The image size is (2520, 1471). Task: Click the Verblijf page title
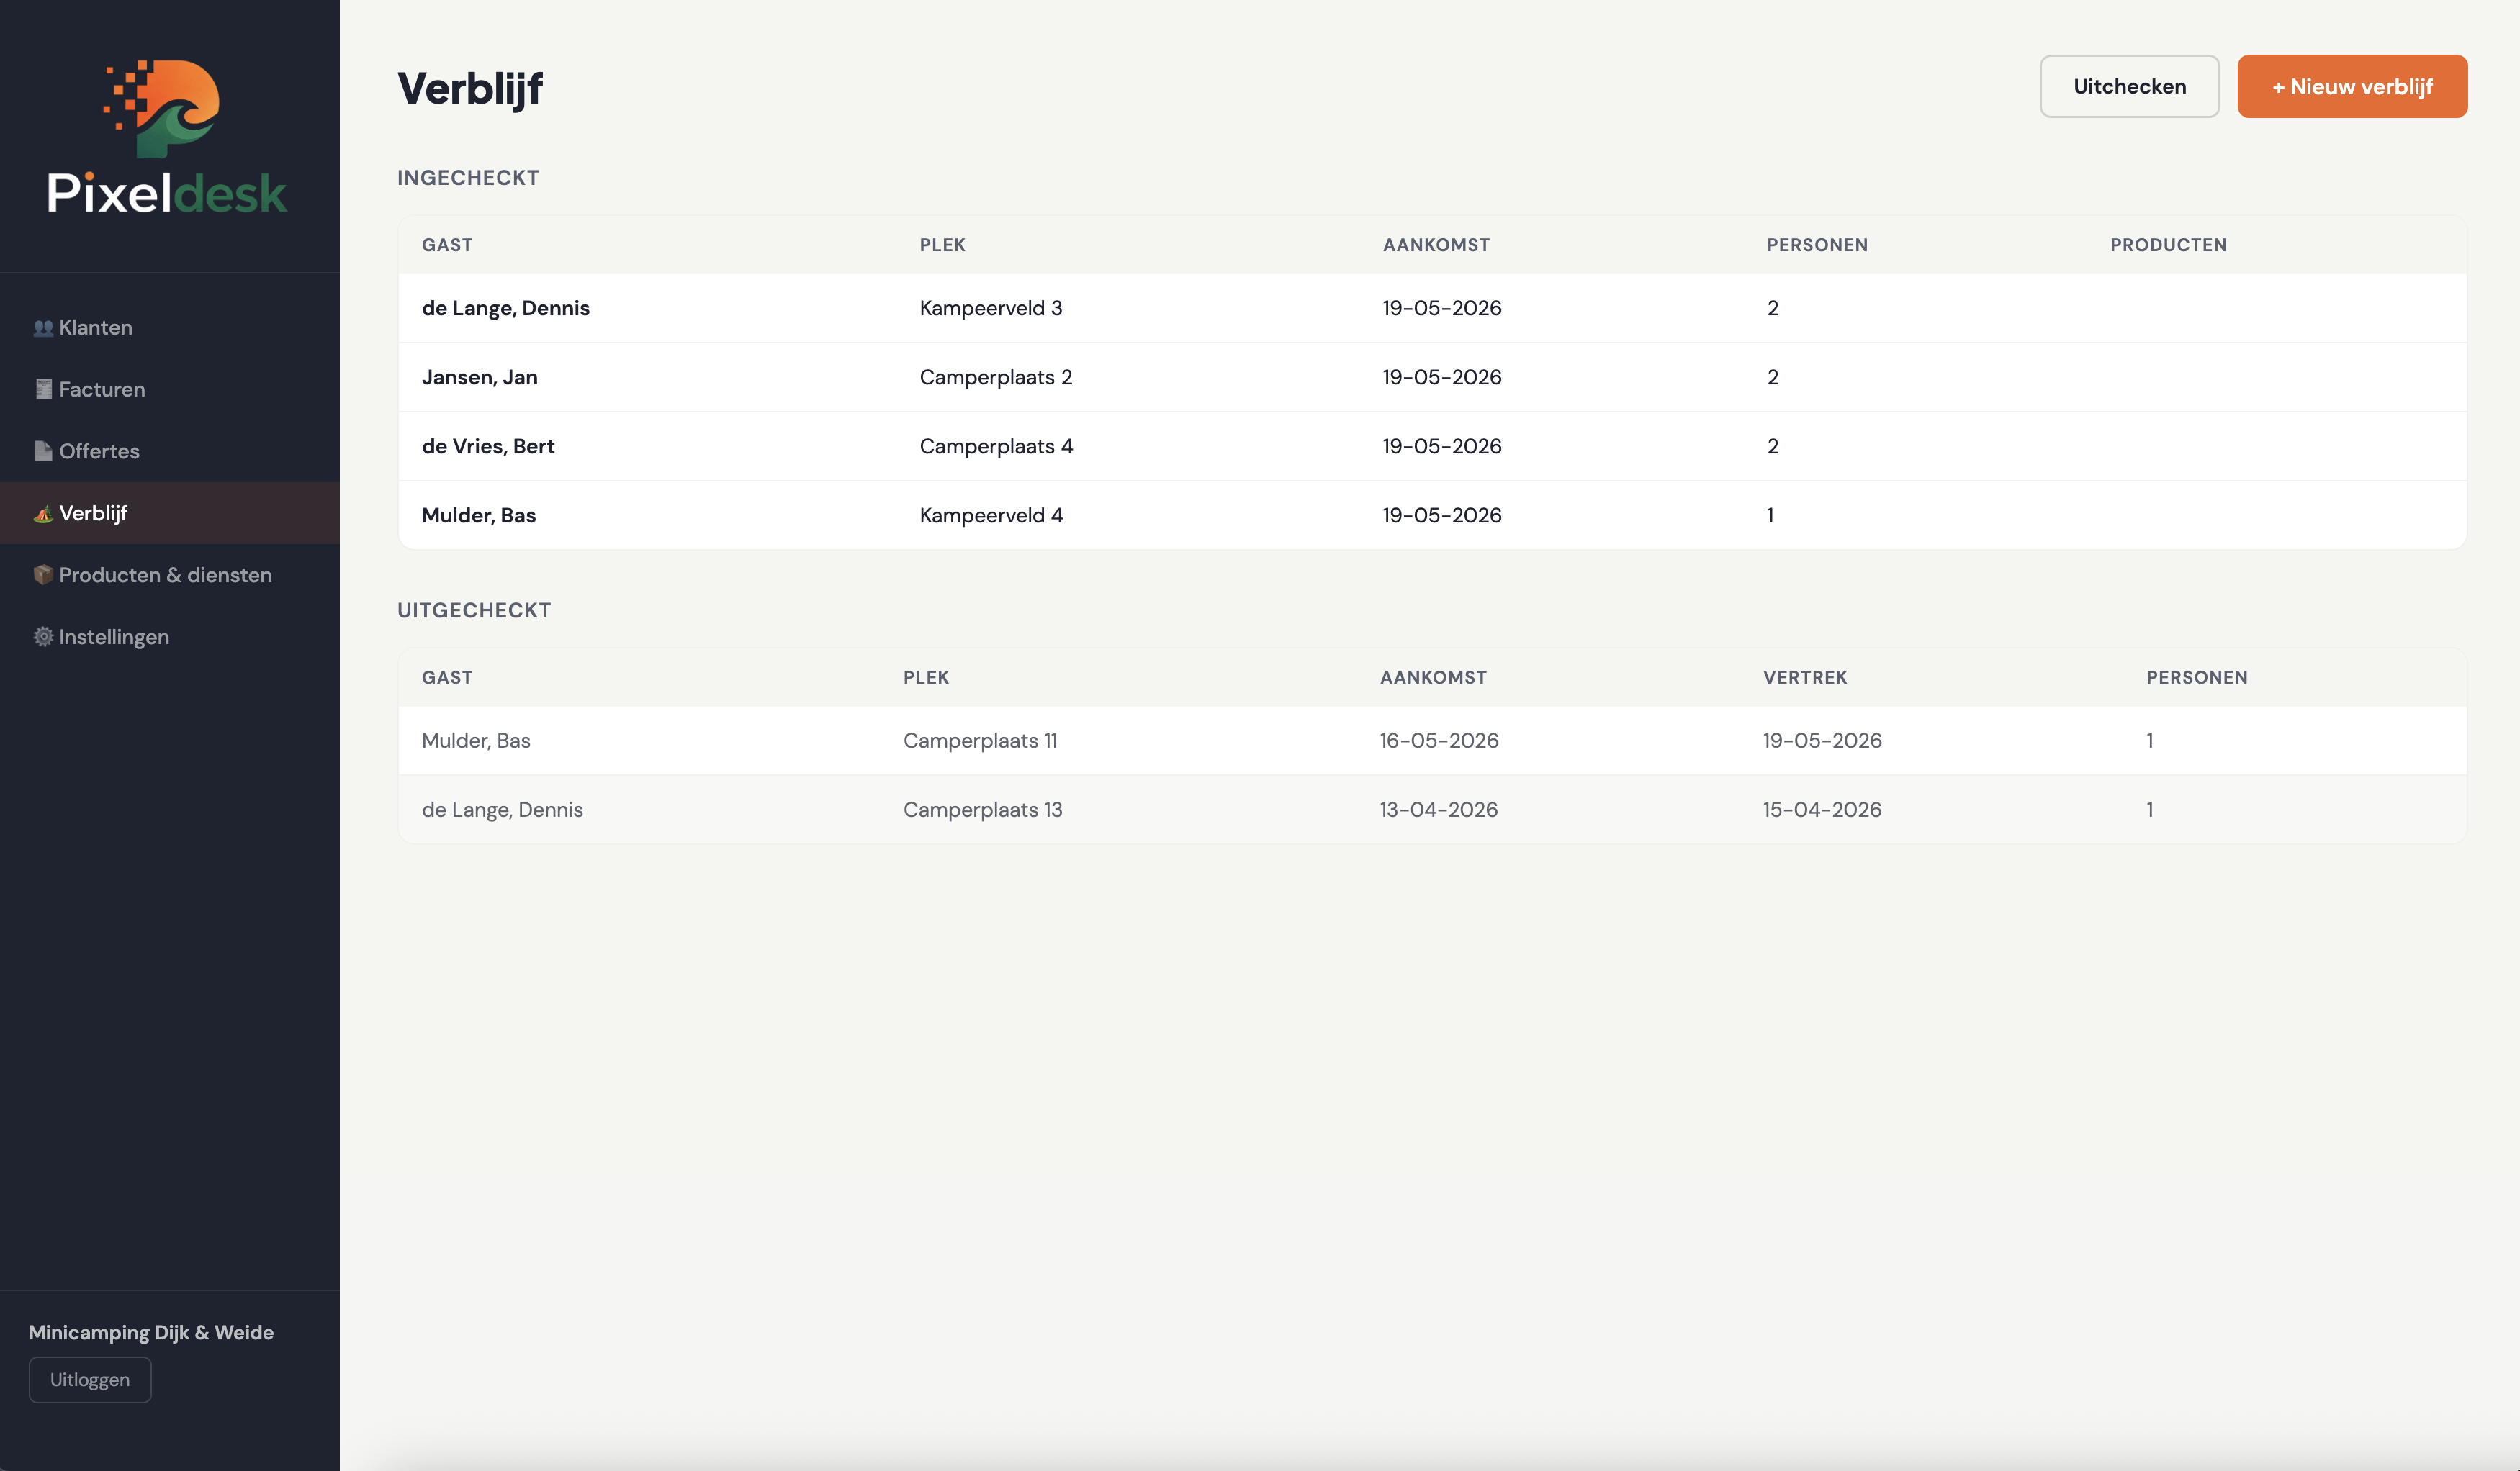470,89
